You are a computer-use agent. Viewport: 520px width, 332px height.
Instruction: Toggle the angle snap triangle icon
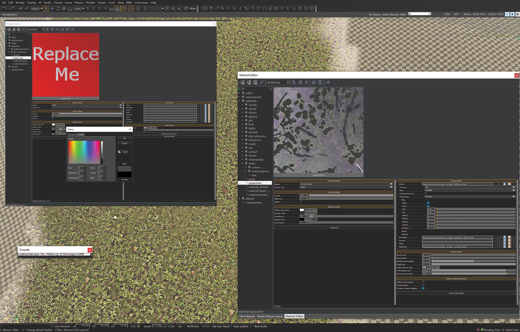click(x=131, y=8)
